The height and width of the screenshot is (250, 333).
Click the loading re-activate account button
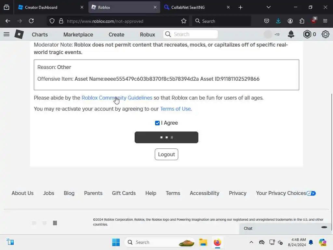166,137
